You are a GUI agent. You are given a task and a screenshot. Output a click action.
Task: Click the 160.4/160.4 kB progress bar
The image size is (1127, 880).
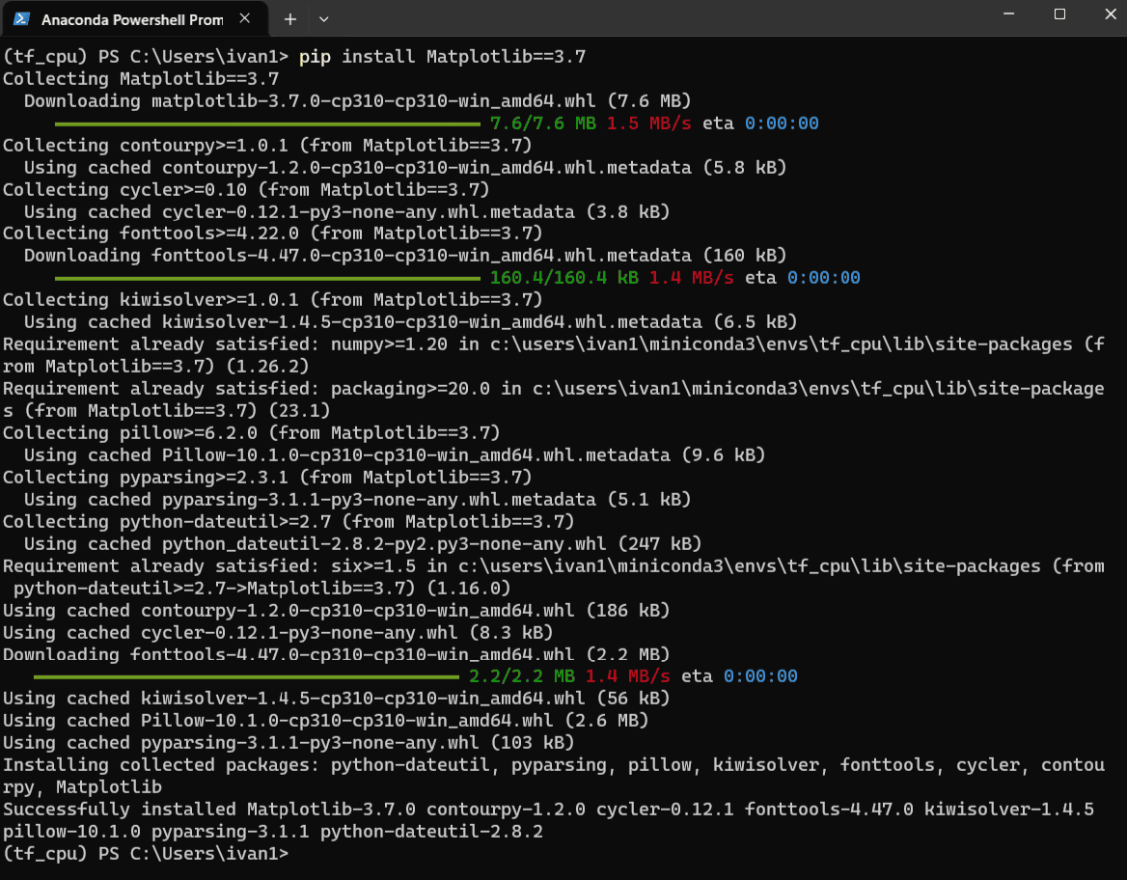267,278
